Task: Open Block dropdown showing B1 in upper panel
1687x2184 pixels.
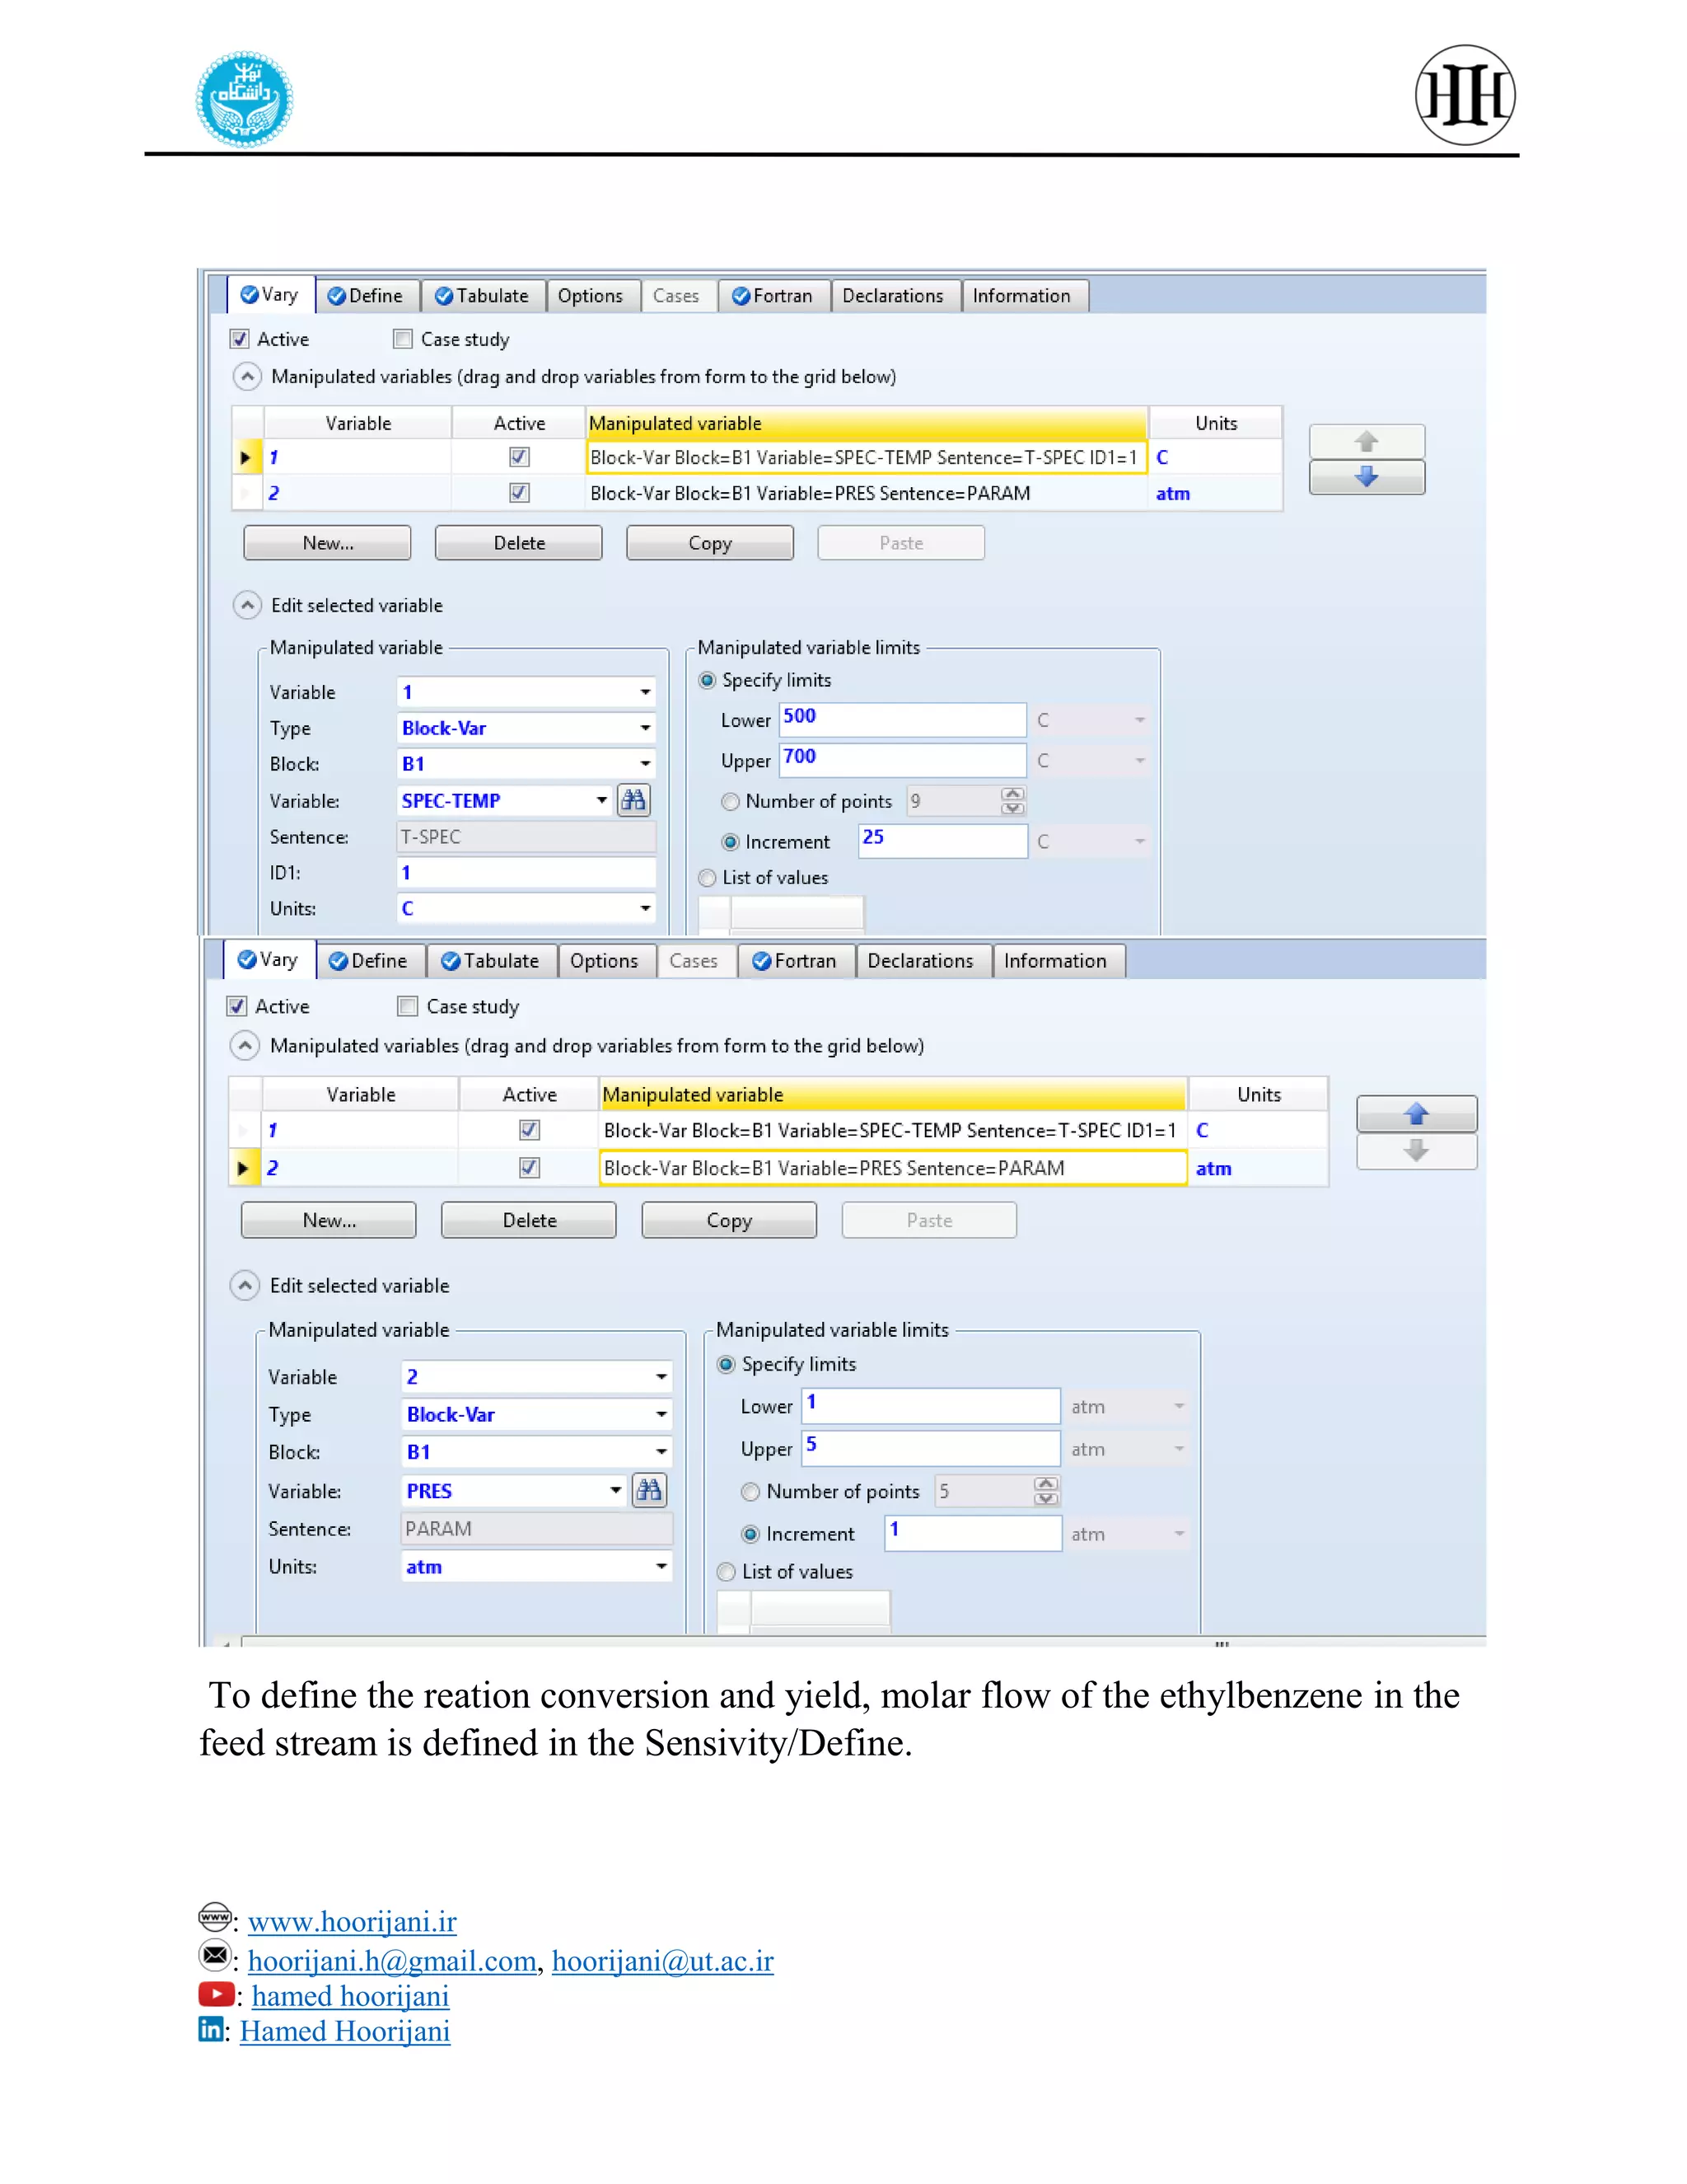Action: pyautogui.click(x=646, y=764)
